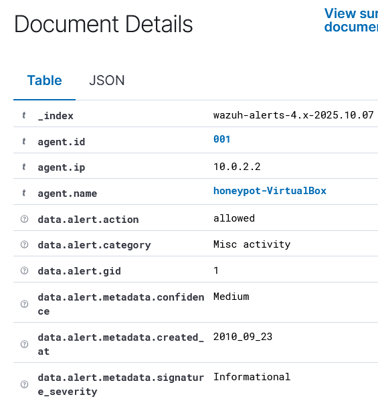378x401 pixels.
Task: Open the View surrounding documents link
Action: click(351, 20)
